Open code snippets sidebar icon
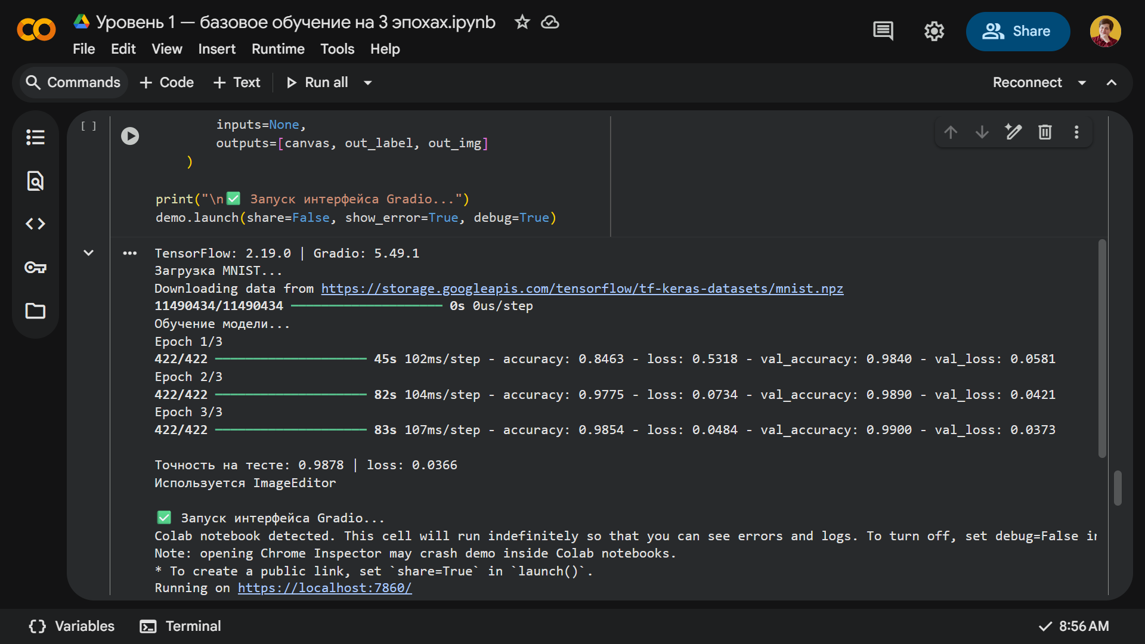The height and width of the screenshot is (644, 1145). [x=35, y=224]
